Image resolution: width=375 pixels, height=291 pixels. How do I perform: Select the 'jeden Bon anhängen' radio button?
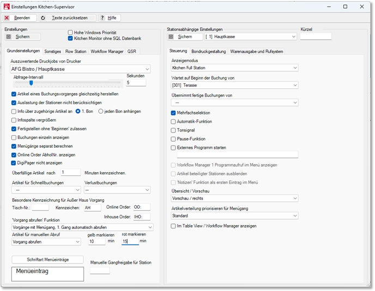point(101,111)
